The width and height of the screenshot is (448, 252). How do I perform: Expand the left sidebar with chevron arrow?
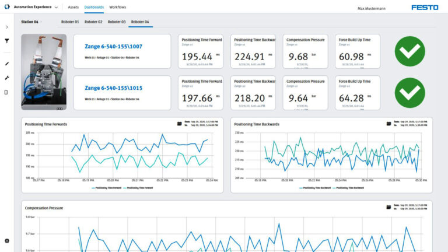pos(7,27)
